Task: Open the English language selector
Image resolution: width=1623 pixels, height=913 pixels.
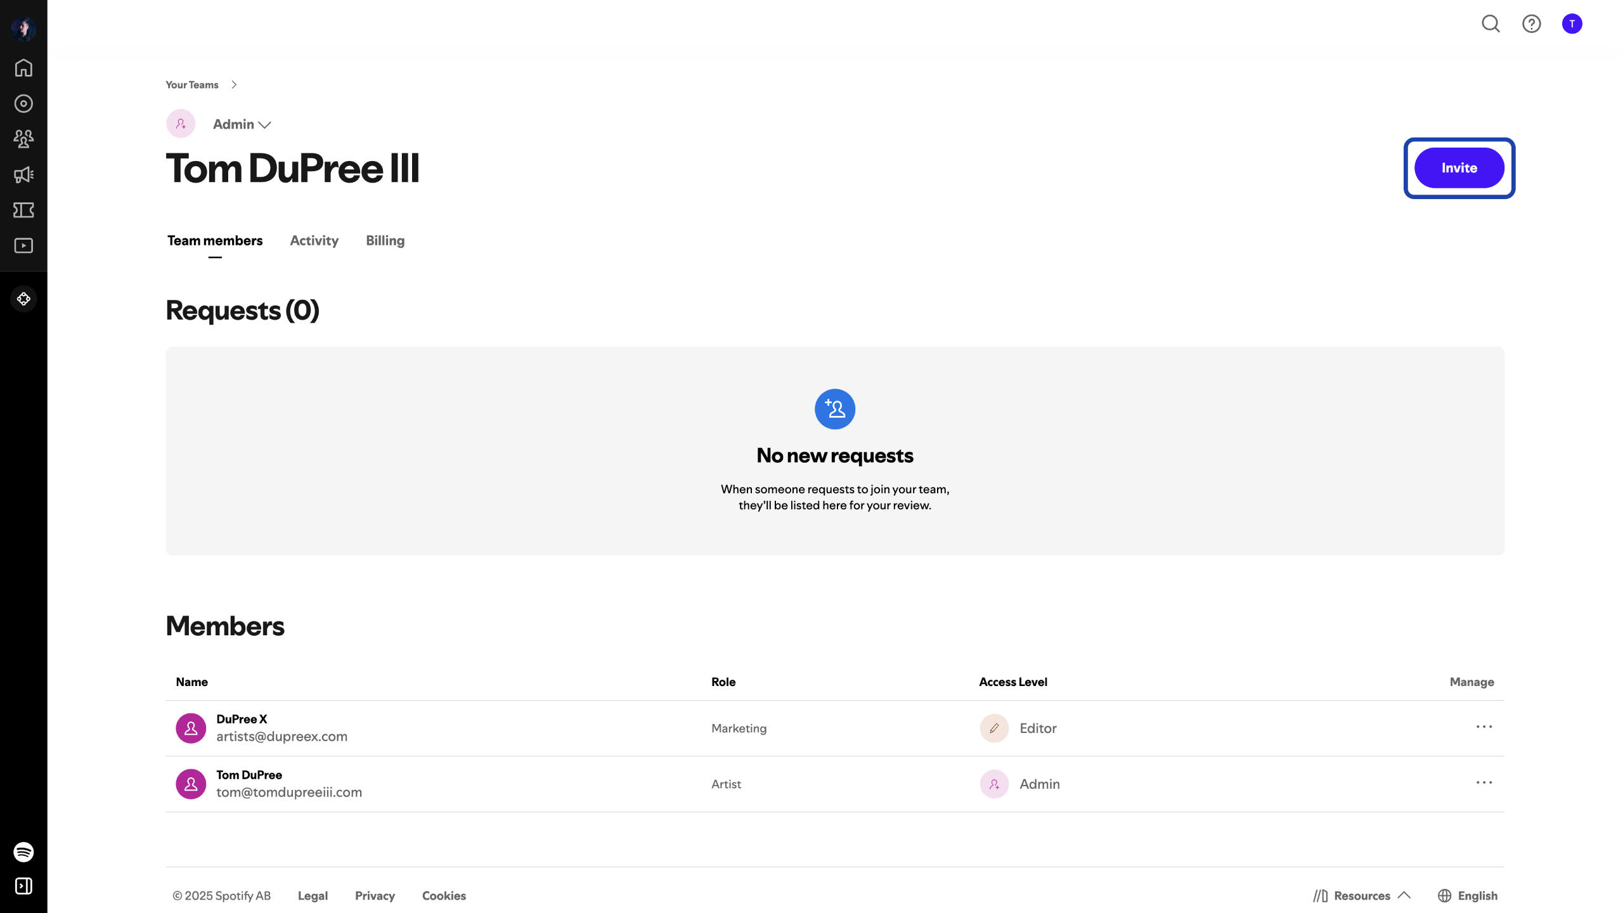Action: point(1468,895)
